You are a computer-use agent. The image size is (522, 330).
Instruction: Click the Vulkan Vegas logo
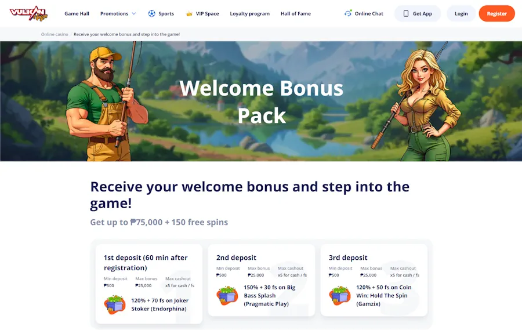click(x=28, y=14)
